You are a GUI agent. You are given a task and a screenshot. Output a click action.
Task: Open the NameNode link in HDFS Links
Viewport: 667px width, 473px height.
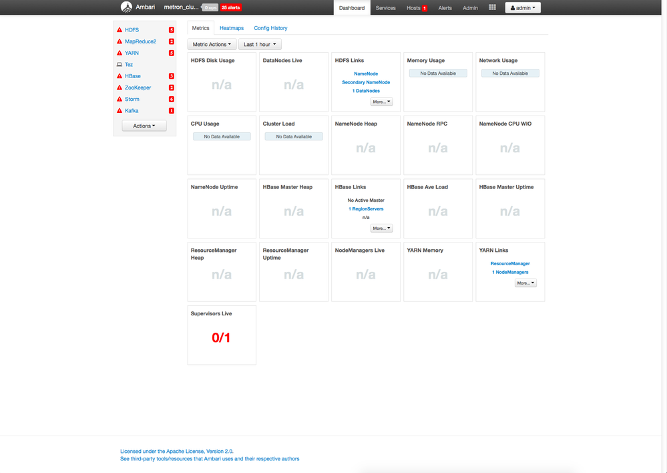coord(365,73)
